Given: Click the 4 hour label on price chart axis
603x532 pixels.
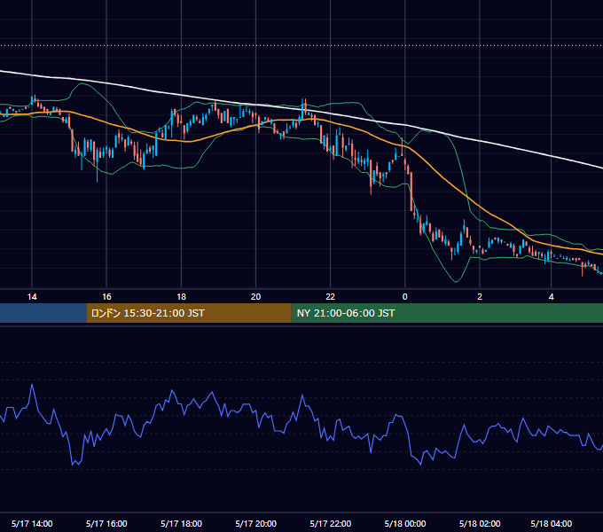Looking at the screenshot, I should click(x=551, y=297).
